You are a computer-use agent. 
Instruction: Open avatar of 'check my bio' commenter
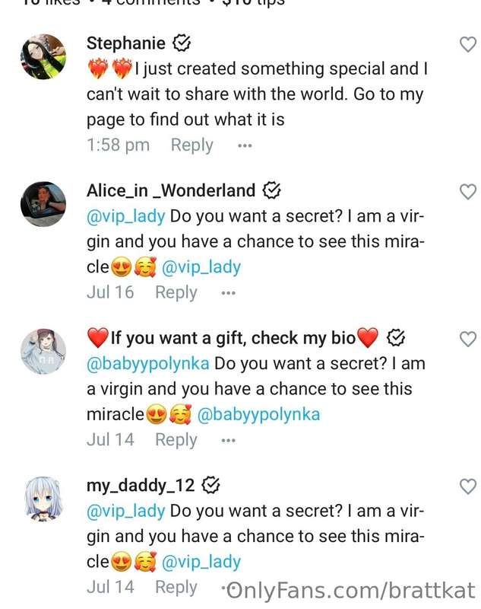[x=43, y=352]
